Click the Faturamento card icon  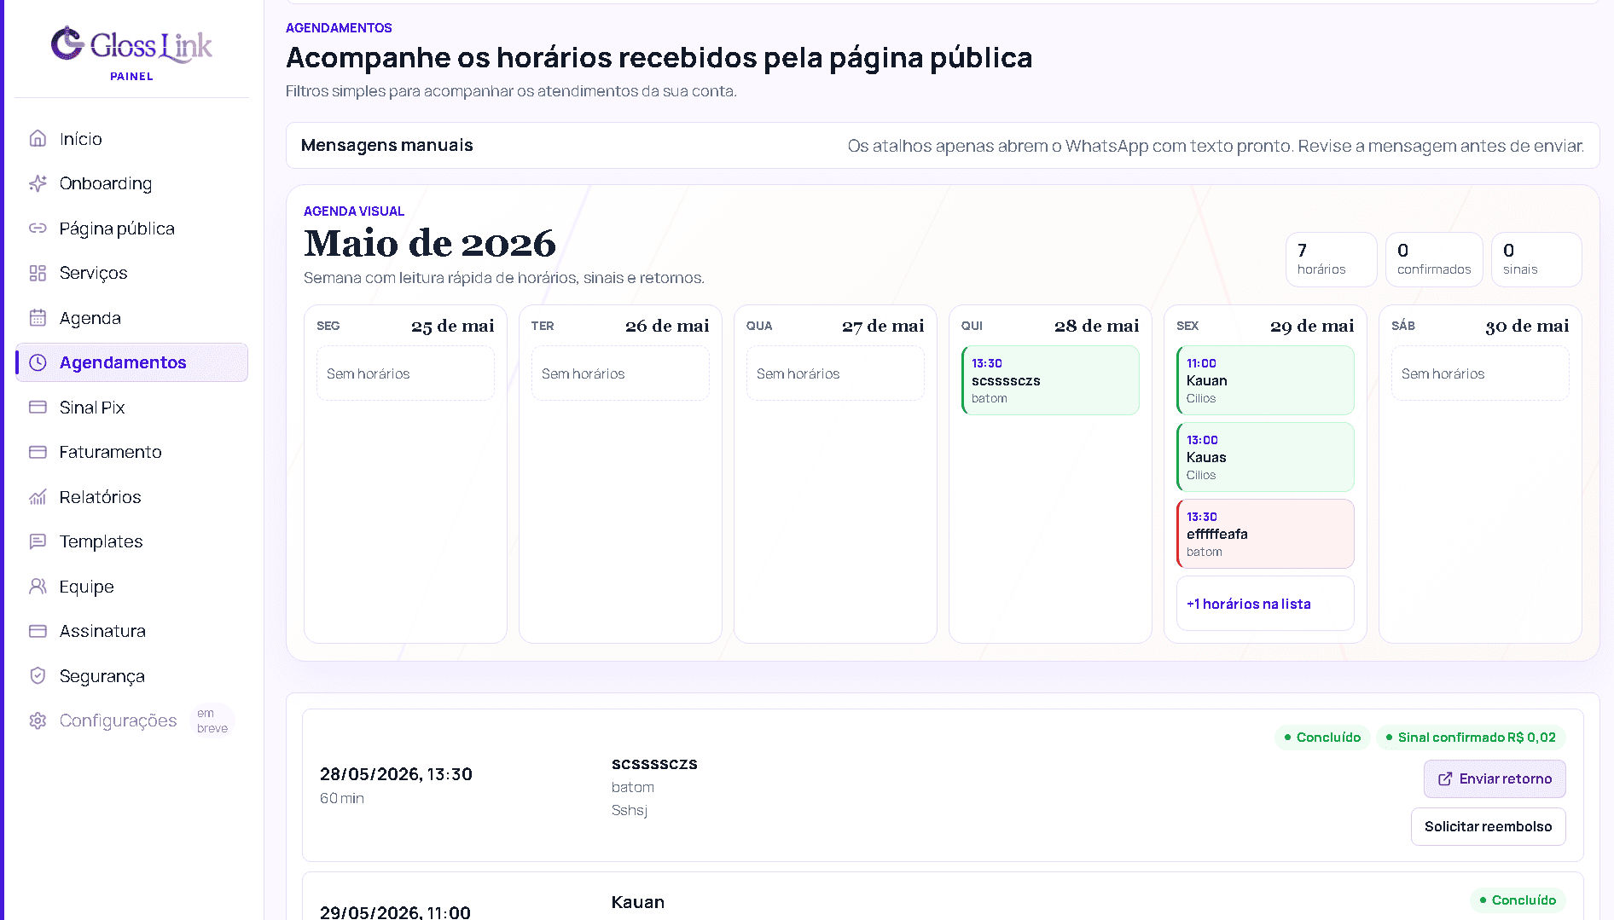38,452
